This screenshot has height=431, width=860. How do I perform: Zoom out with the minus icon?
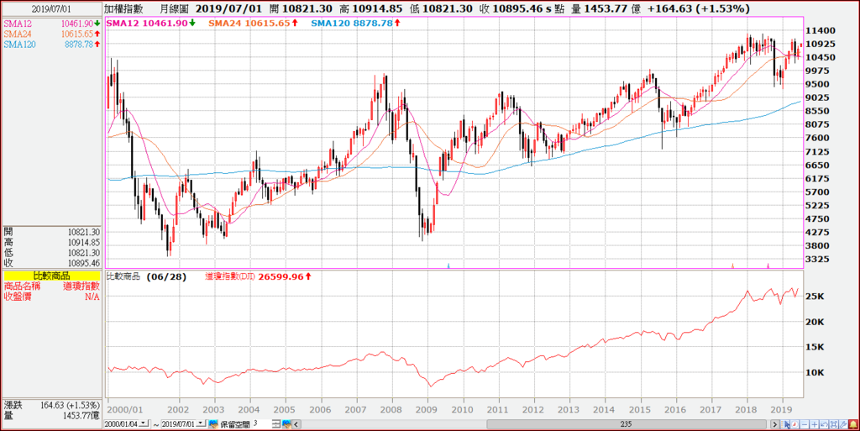(805, 424)
